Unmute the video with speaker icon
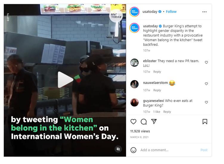This screenshot has height=164, width=224. tap(118, 149)
